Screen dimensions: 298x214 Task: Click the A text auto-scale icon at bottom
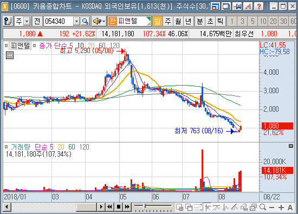click(x=290, y=207)
